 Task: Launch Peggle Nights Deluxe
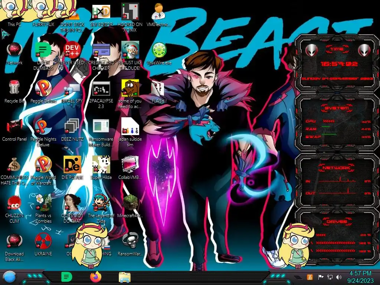(43, 132)
